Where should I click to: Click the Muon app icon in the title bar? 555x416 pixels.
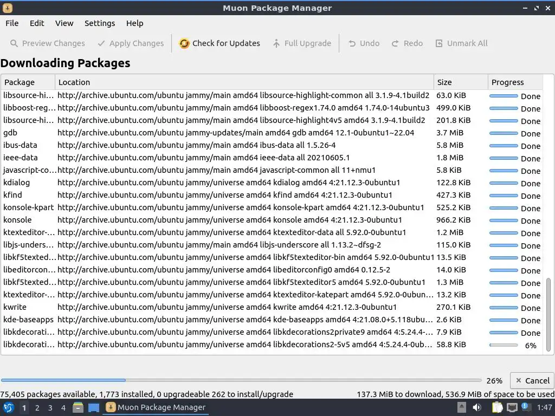point(8,8)
